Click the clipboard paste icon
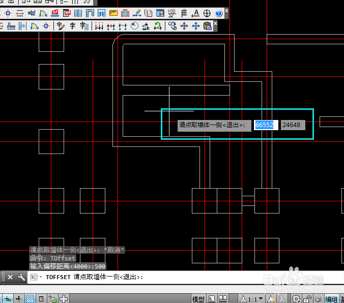Image resolution: width=344 pixels, height=303 pixels. pyautogui.click(x=207, y=26)
